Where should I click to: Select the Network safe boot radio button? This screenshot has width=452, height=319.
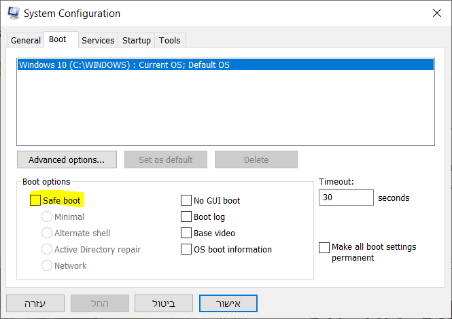click(47, 266)
